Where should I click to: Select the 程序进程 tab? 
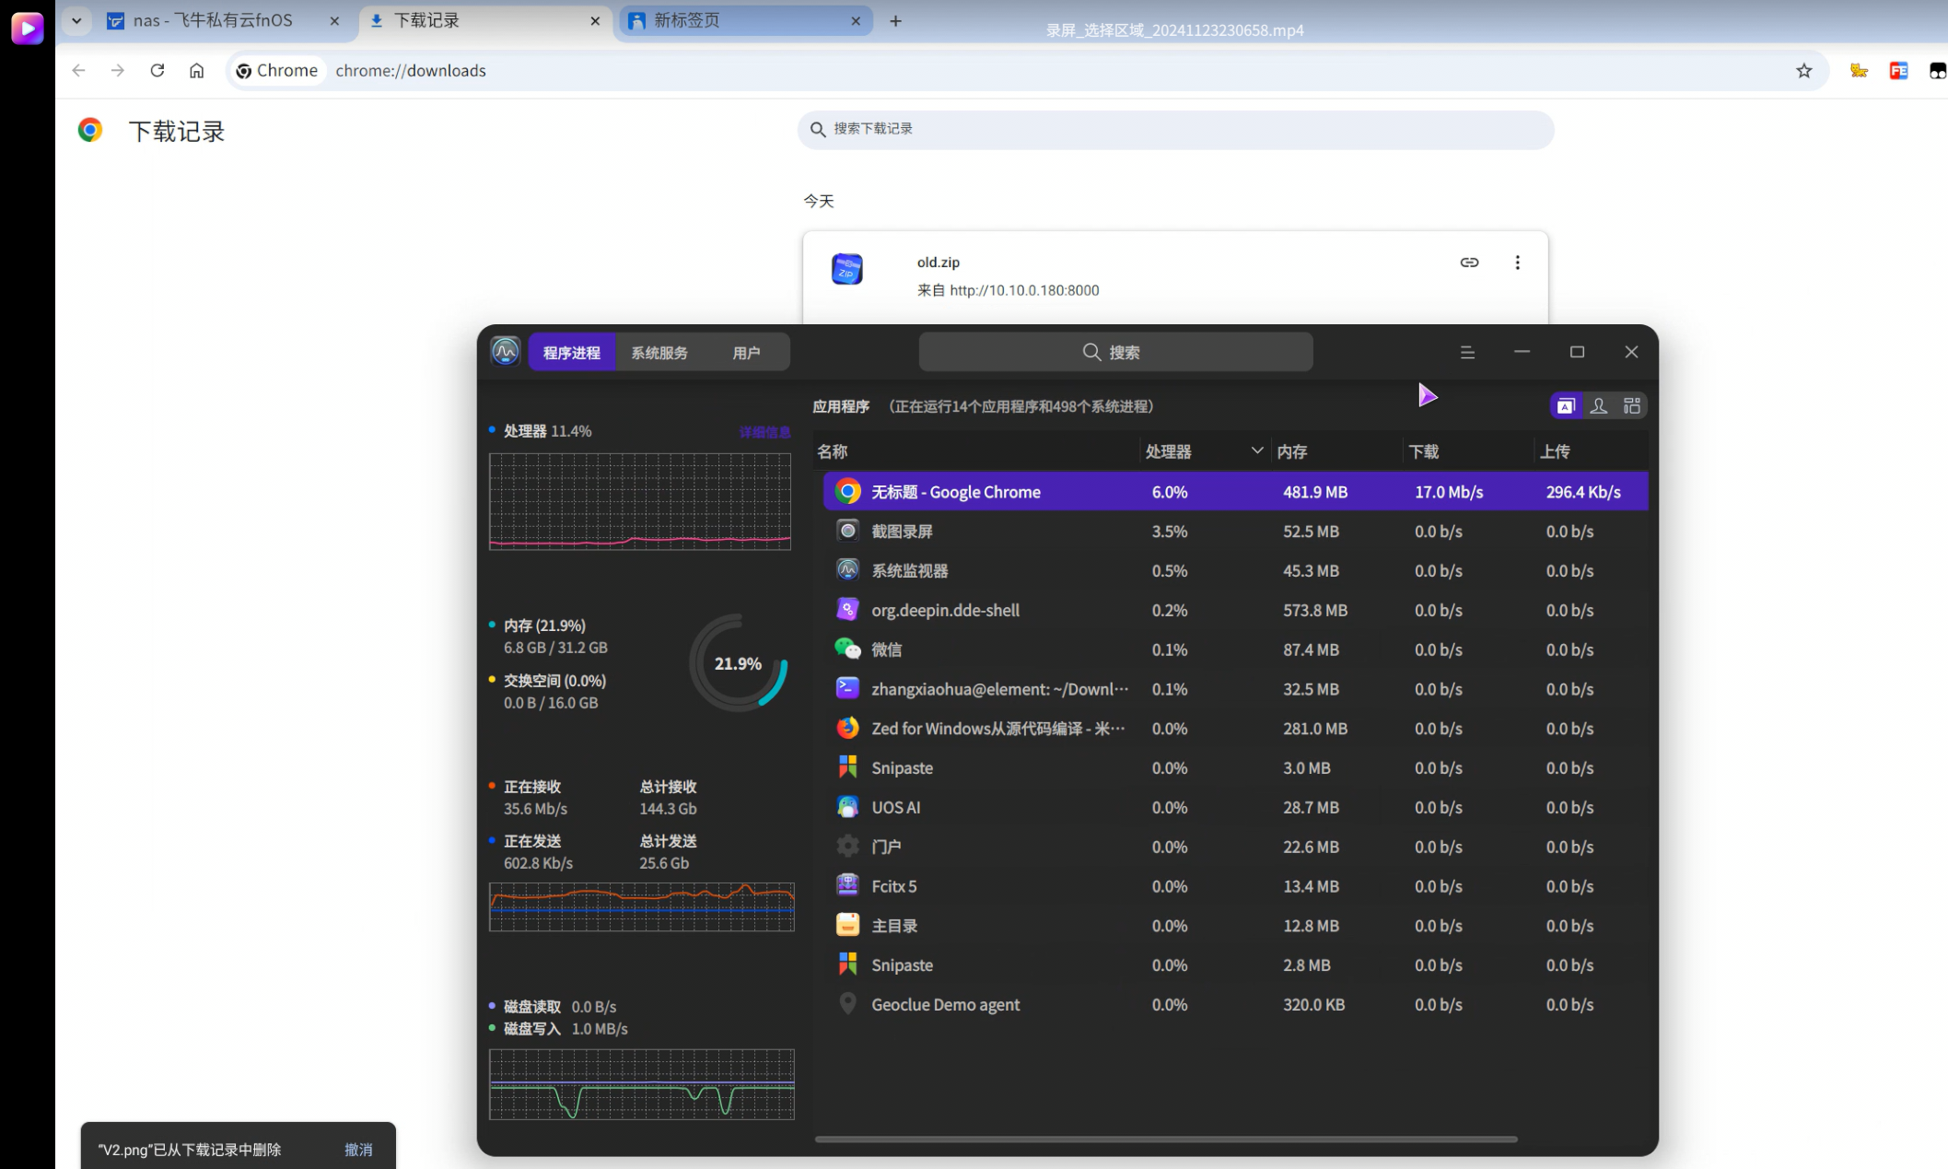[x=572, y=353]
